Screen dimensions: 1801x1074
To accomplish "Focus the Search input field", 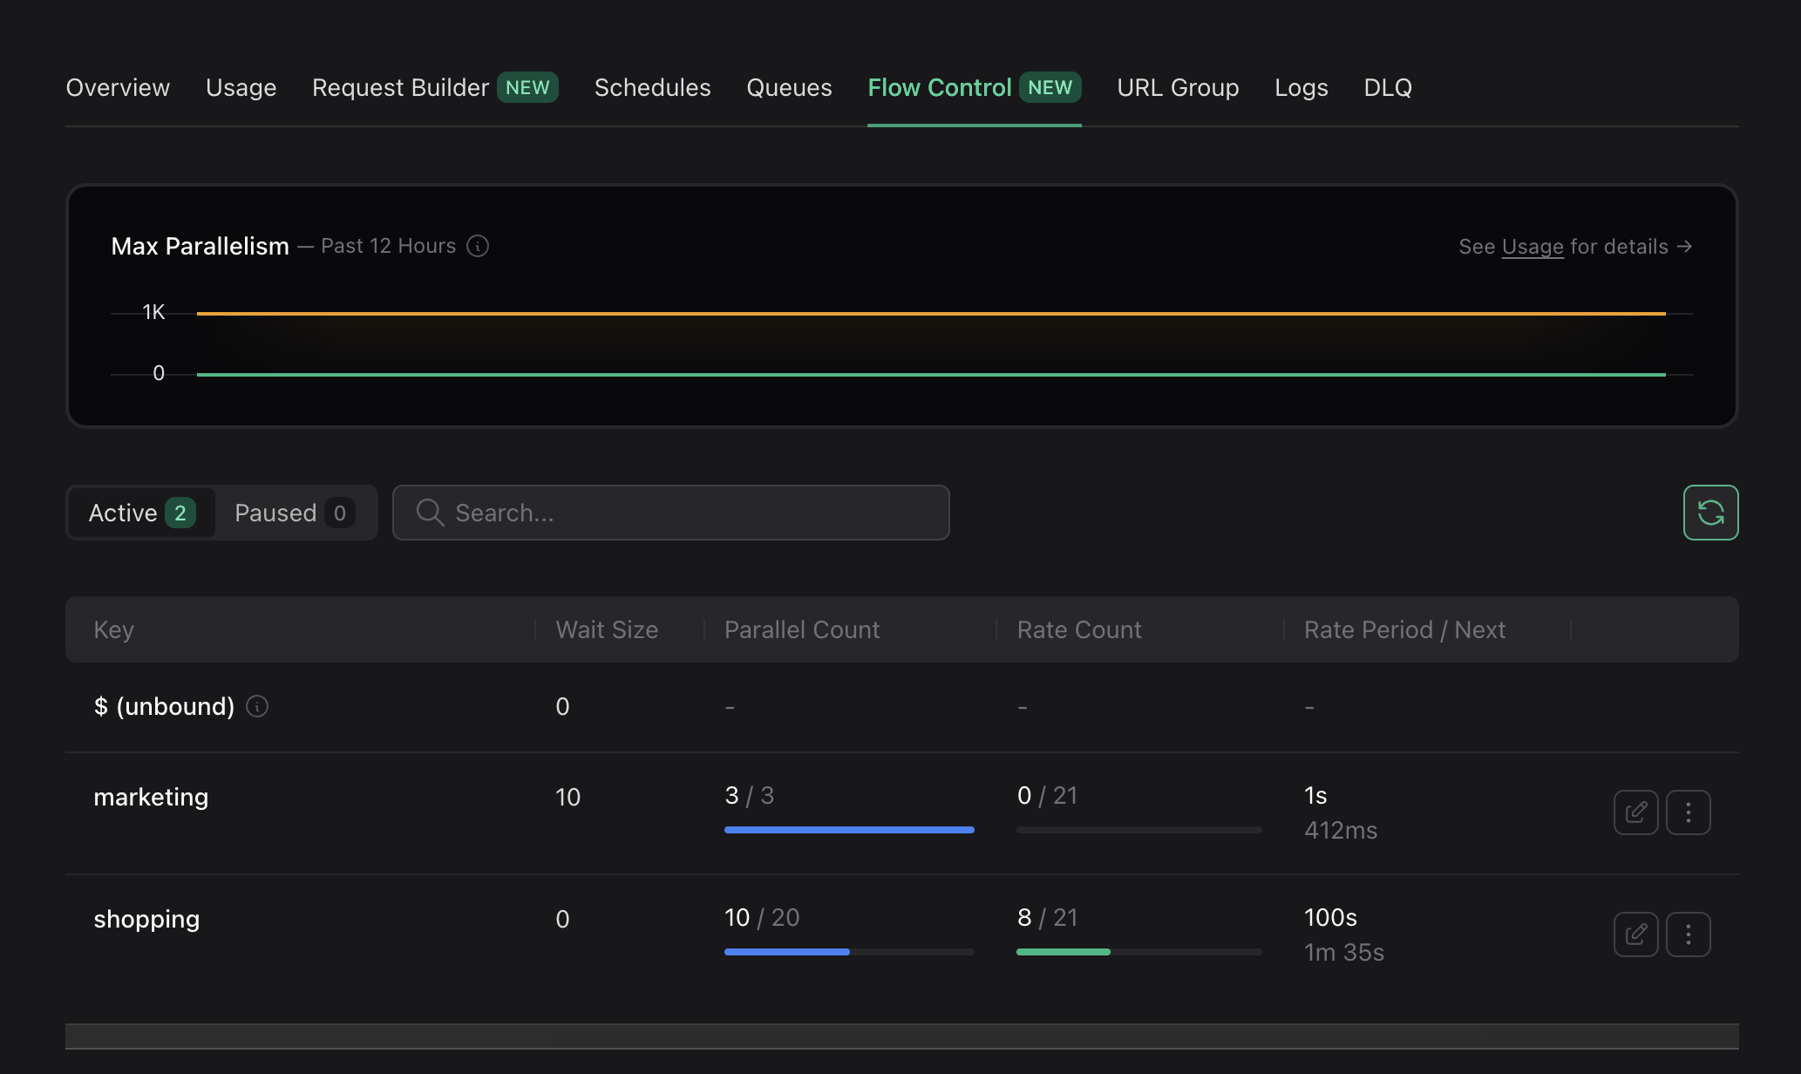I will tap(689, 513).
